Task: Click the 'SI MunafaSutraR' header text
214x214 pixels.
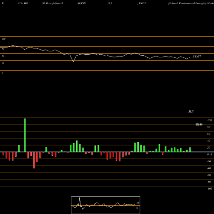Action: click(53, 3)
